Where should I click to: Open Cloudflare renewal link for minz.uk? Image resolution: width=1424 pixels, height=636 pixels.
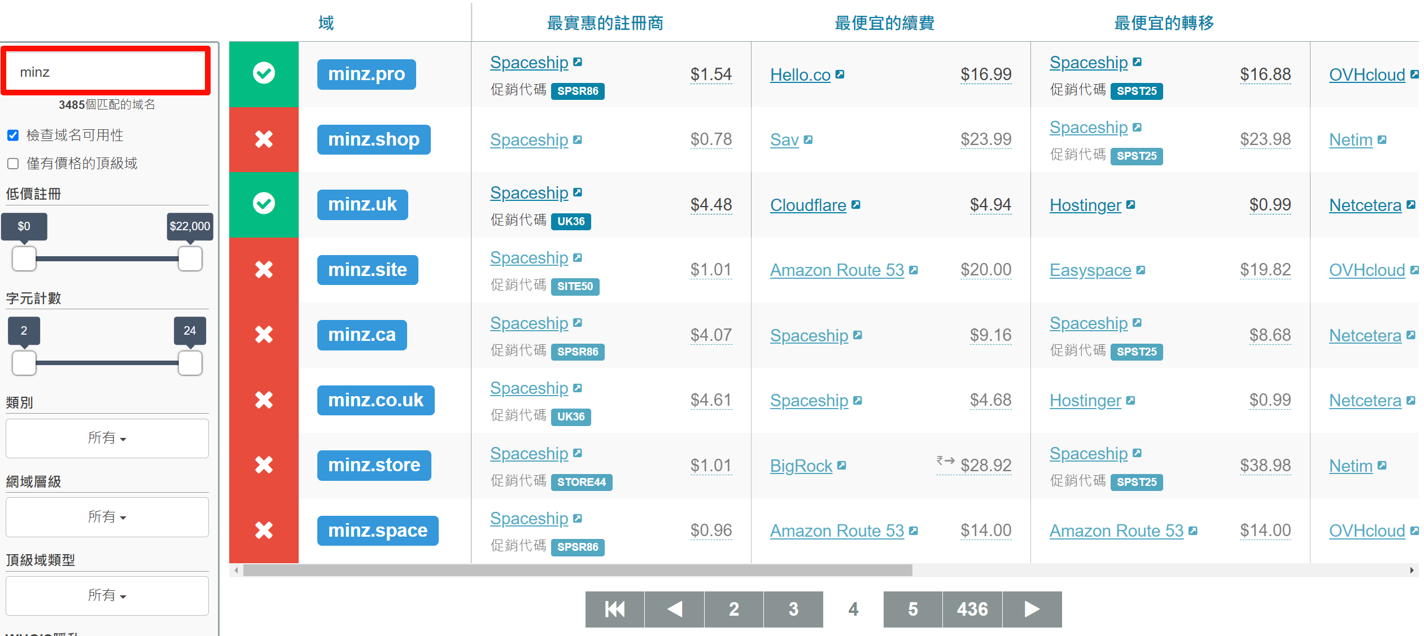point(808,205)
